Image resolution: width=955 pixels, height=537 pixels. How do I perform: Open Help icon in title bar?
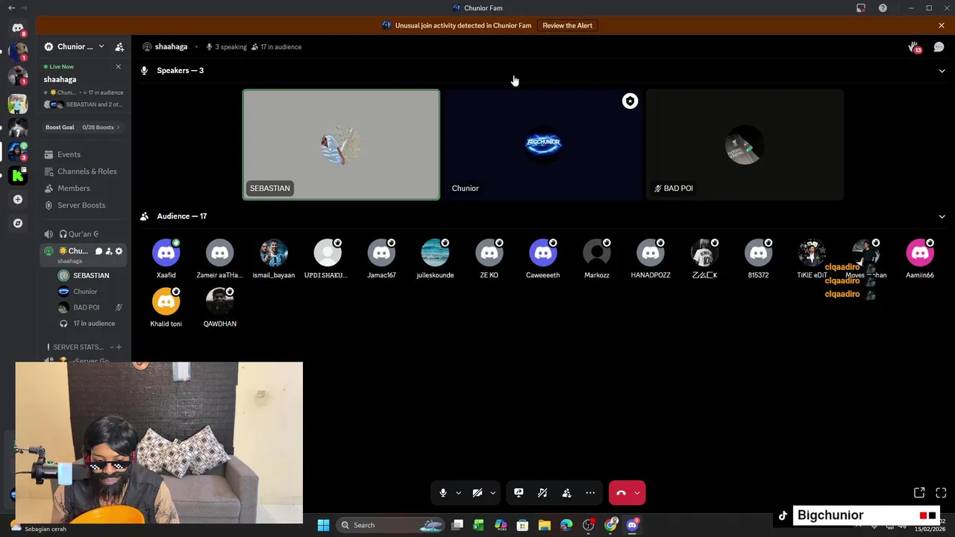(x=883, y=8)
